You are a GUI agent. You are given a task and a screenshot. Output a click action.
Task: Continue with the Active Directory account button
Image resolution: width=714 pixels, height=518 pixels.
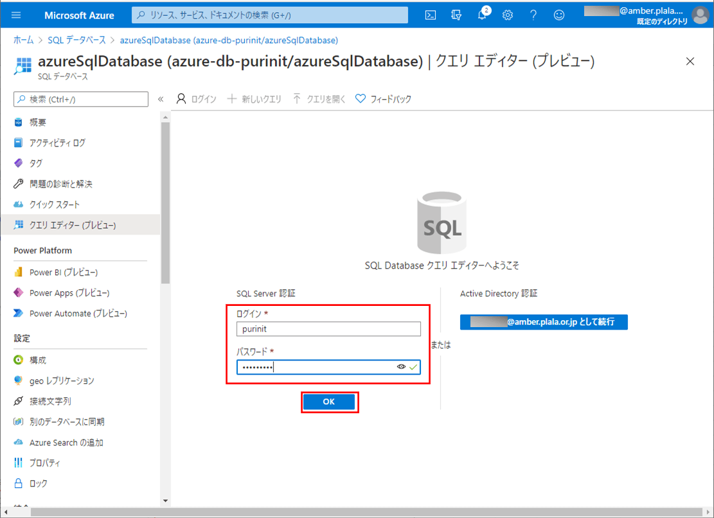click(544, 322)
